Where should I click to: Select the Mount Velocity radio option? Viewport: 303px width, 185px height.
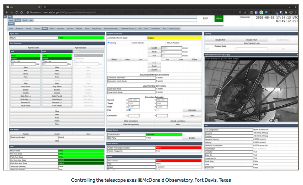click(131, 42)
